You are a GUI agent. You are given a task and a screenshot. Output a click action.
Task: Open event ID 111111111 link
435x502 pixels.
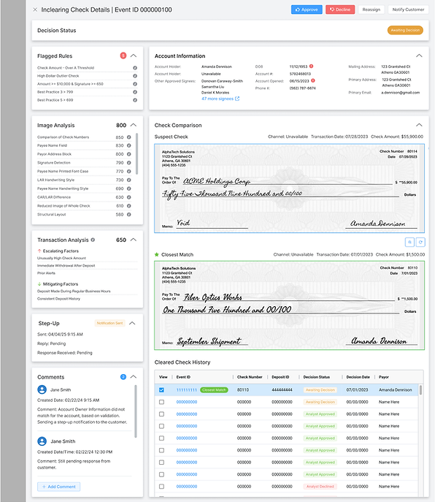point(186,390)
